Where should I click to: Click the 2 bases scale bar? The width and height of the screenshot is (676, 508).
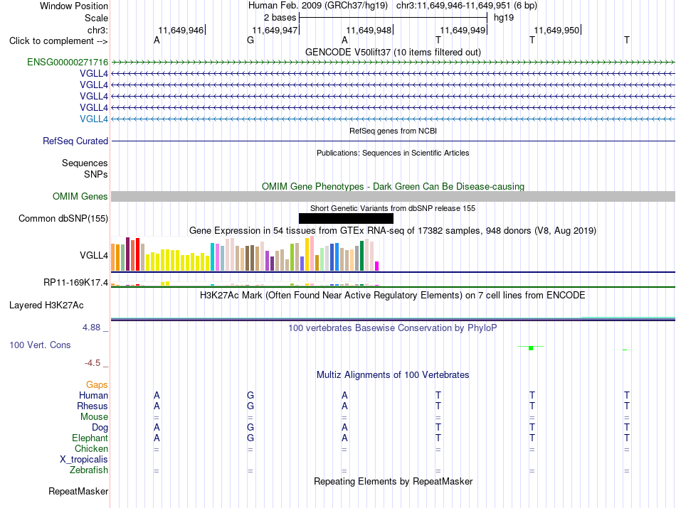tap(393, 18)
